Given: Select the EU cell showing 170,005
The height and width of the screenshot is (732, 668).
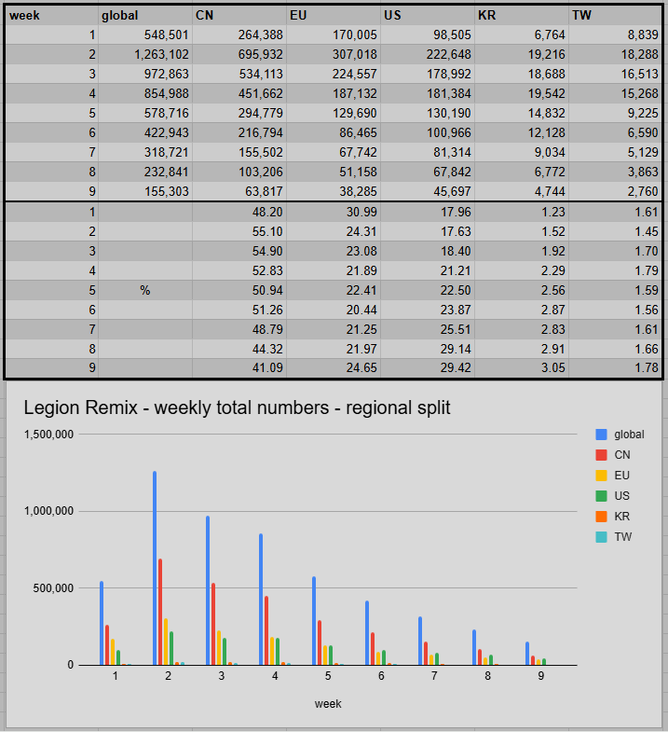Looking at the screenshot, I should (x=334, y=35).
